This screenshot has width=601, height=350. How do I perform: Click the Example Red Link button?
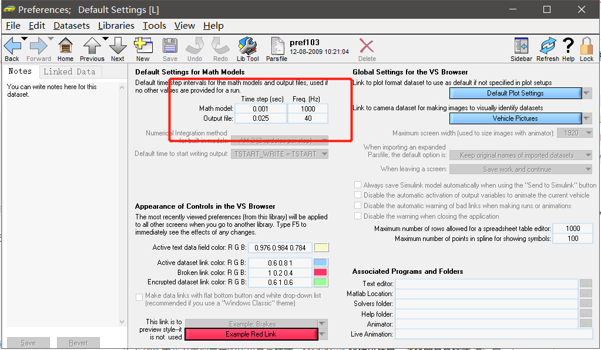click(x=251, y=334)
